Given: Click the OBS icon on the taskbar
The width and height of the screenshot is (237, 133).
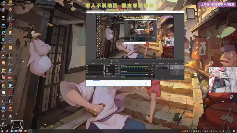Looking at the screenshot, I should click(x=30, y=131).
